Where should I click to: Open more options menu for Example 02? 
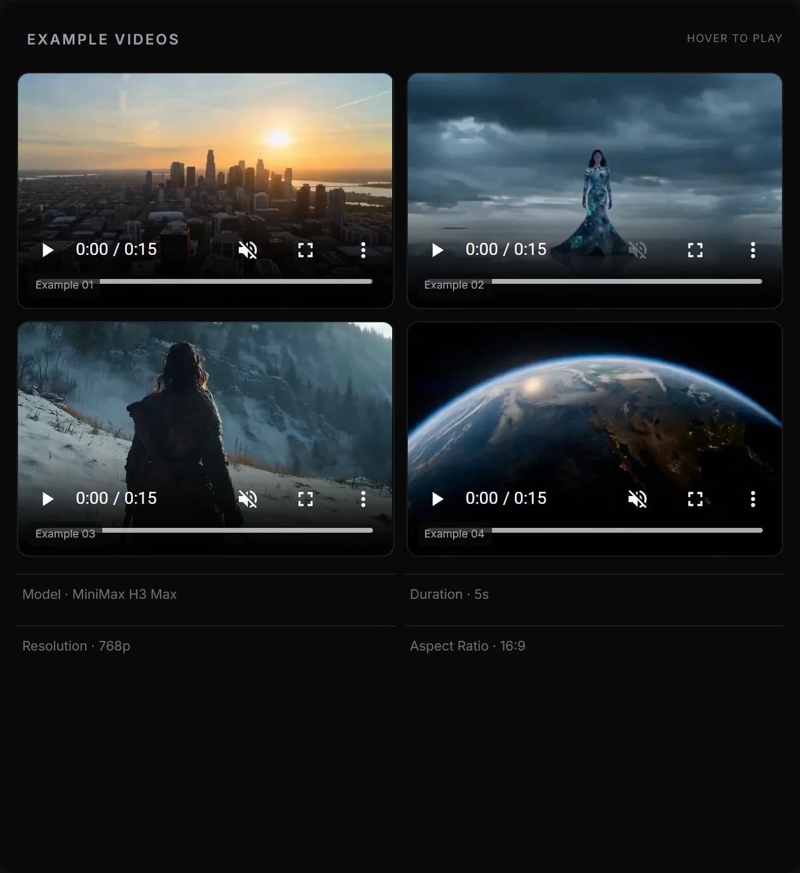pyautogui.click(x=753, y=250)
